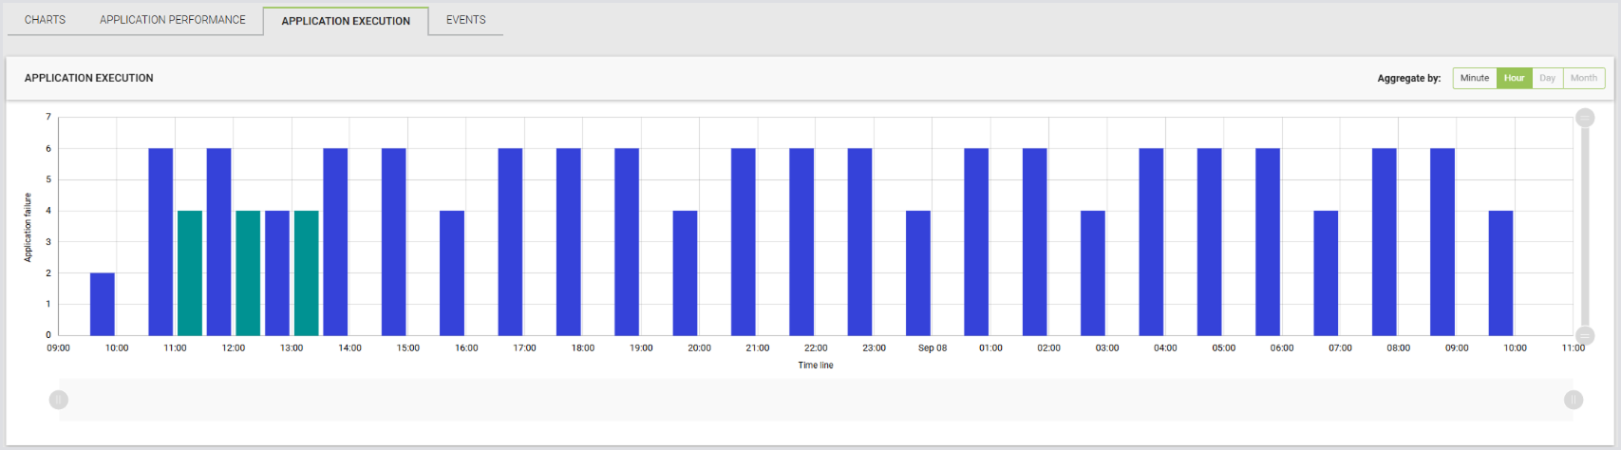
Task: Click the top handle of the vertical zoom slider
Action: coord(1585,118)
